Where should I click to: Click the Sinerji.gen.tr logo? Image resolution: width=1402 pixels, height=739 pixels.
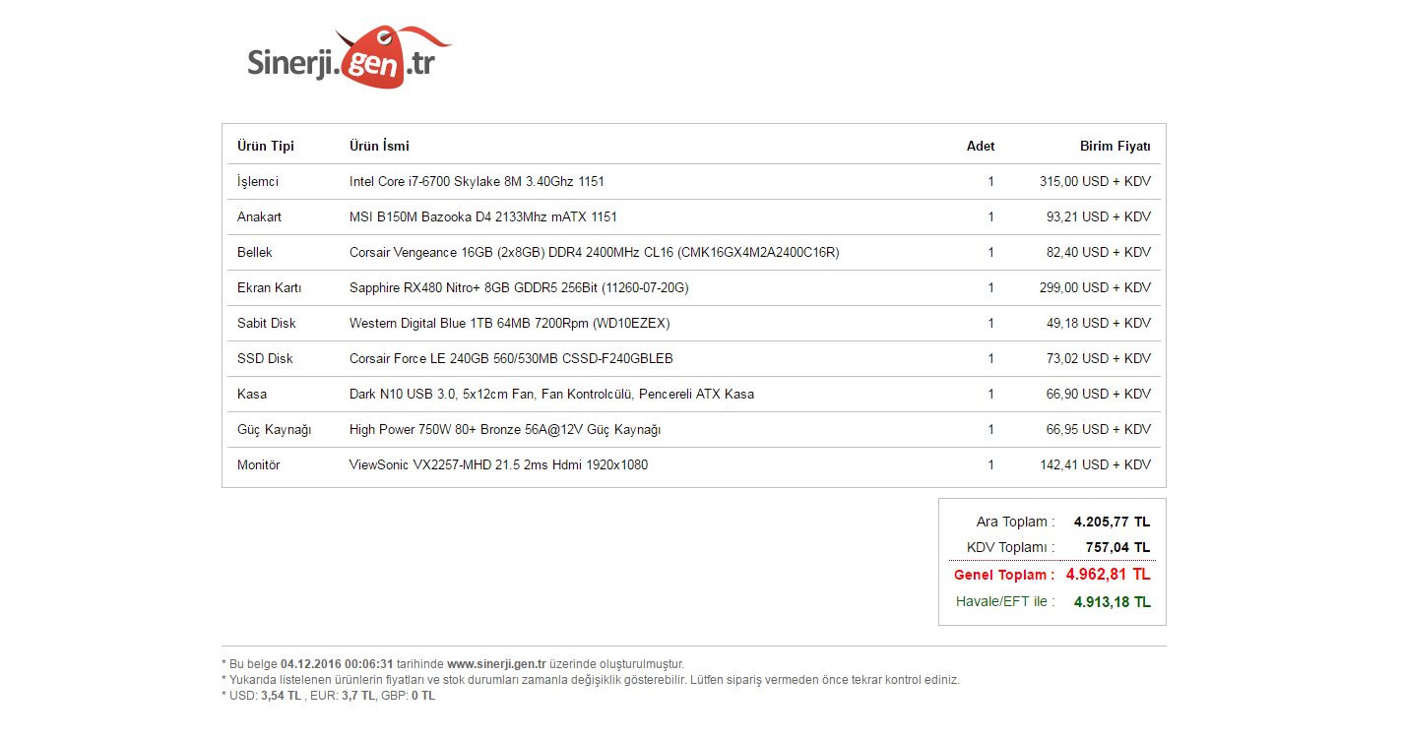coord(349,57)
